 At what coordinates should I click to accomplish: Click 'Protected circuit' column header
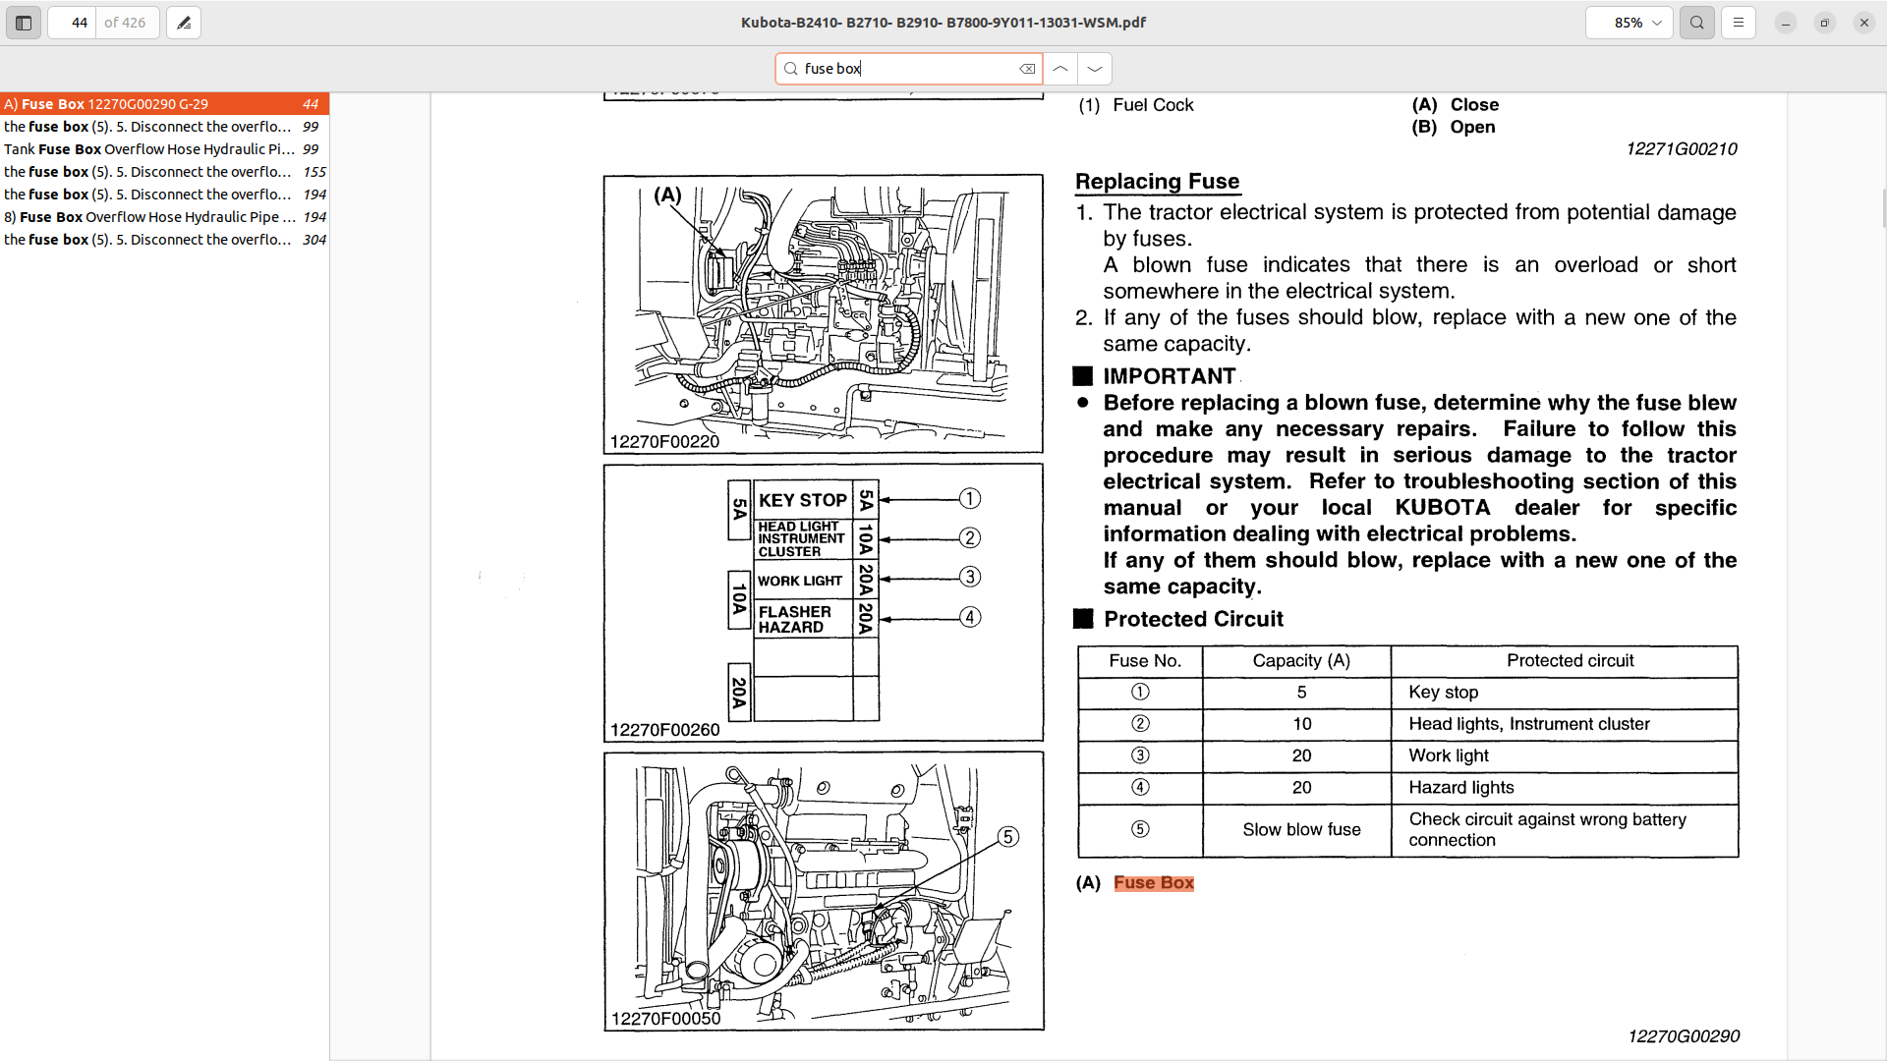tap(1565, 661)
